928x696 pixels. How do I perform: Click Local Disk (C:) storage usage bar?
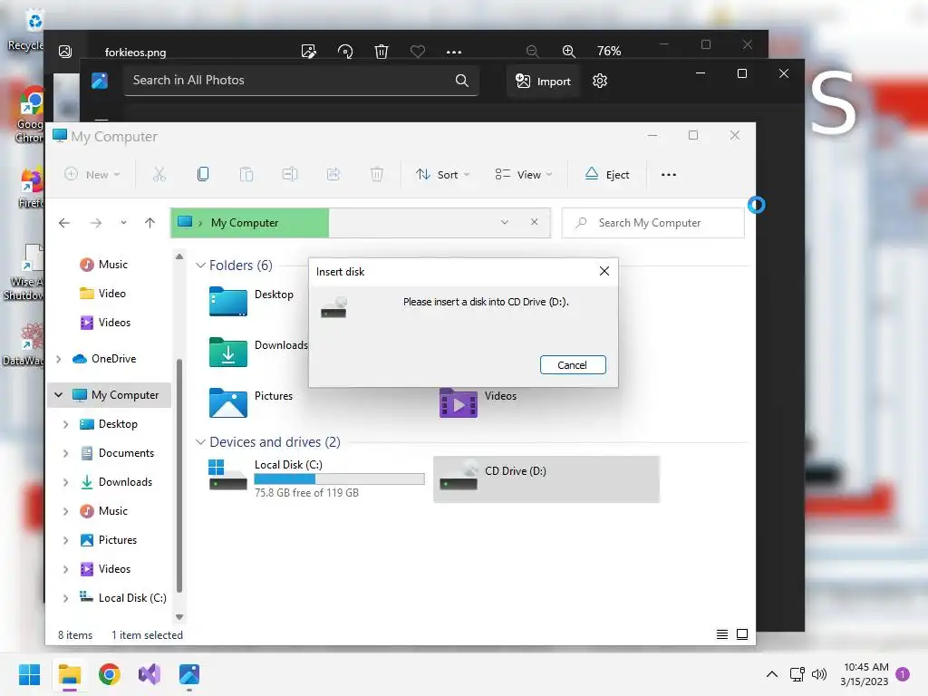click(339, 478)
